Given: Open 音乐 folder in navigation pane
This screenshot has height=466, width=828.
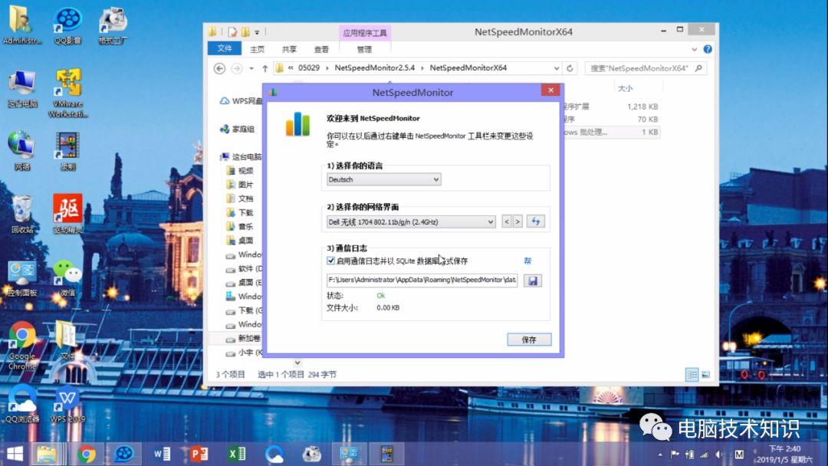Looking at the screenshot, I should click(240, 226).
